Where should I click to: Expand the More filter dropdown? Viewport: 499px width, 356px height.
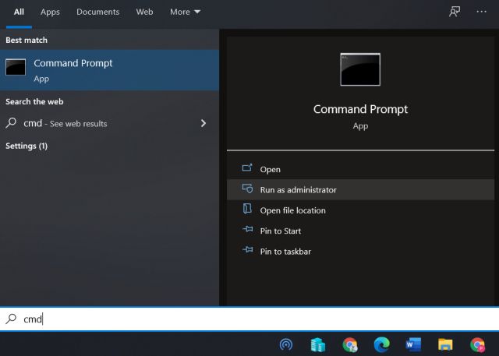185,12
